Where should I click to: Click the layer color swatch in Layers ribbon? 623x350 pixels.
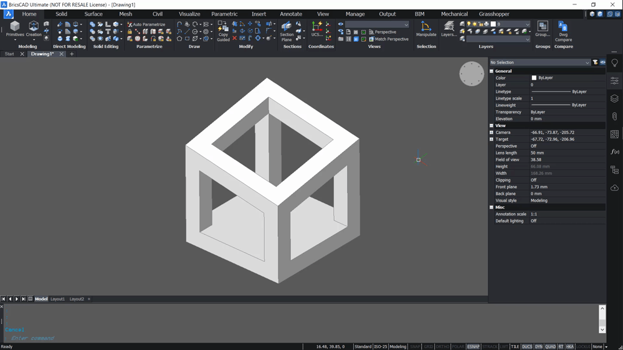pyautogui.click(x=493, y=24)
